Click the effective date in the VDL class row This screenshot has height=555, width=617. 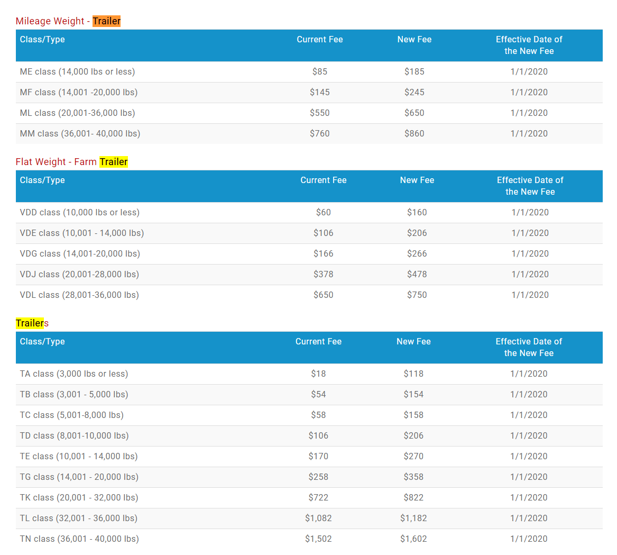click(530, 295)
